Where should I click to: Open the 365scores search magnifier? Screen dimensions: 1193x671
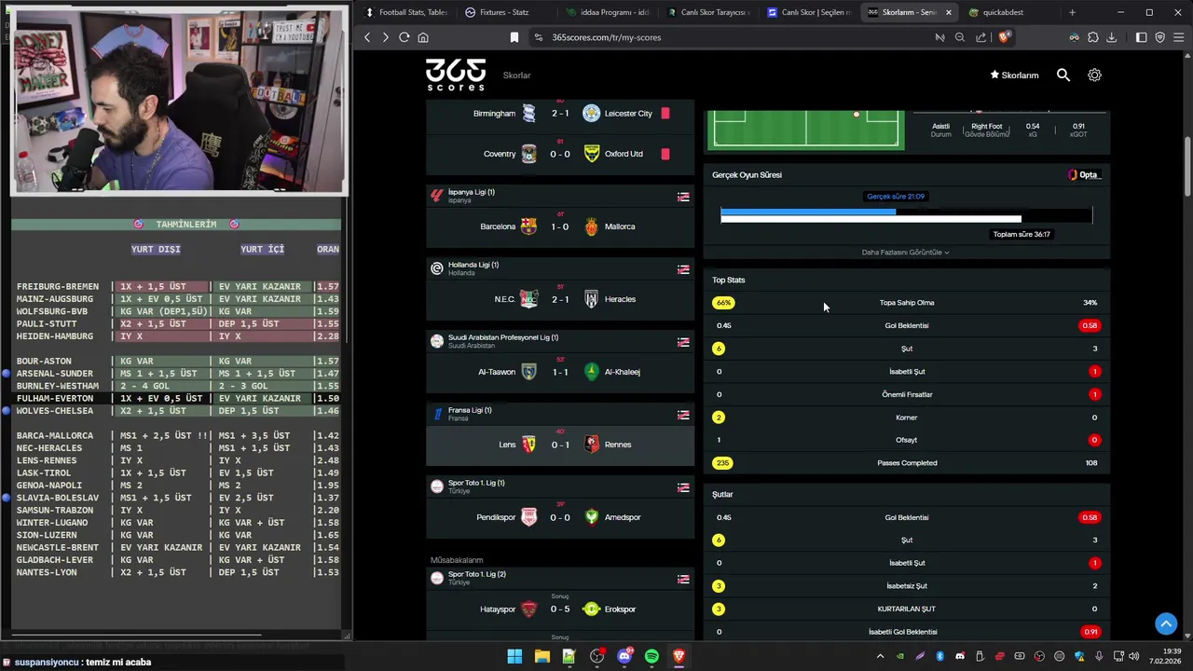tap(1063, 75)
